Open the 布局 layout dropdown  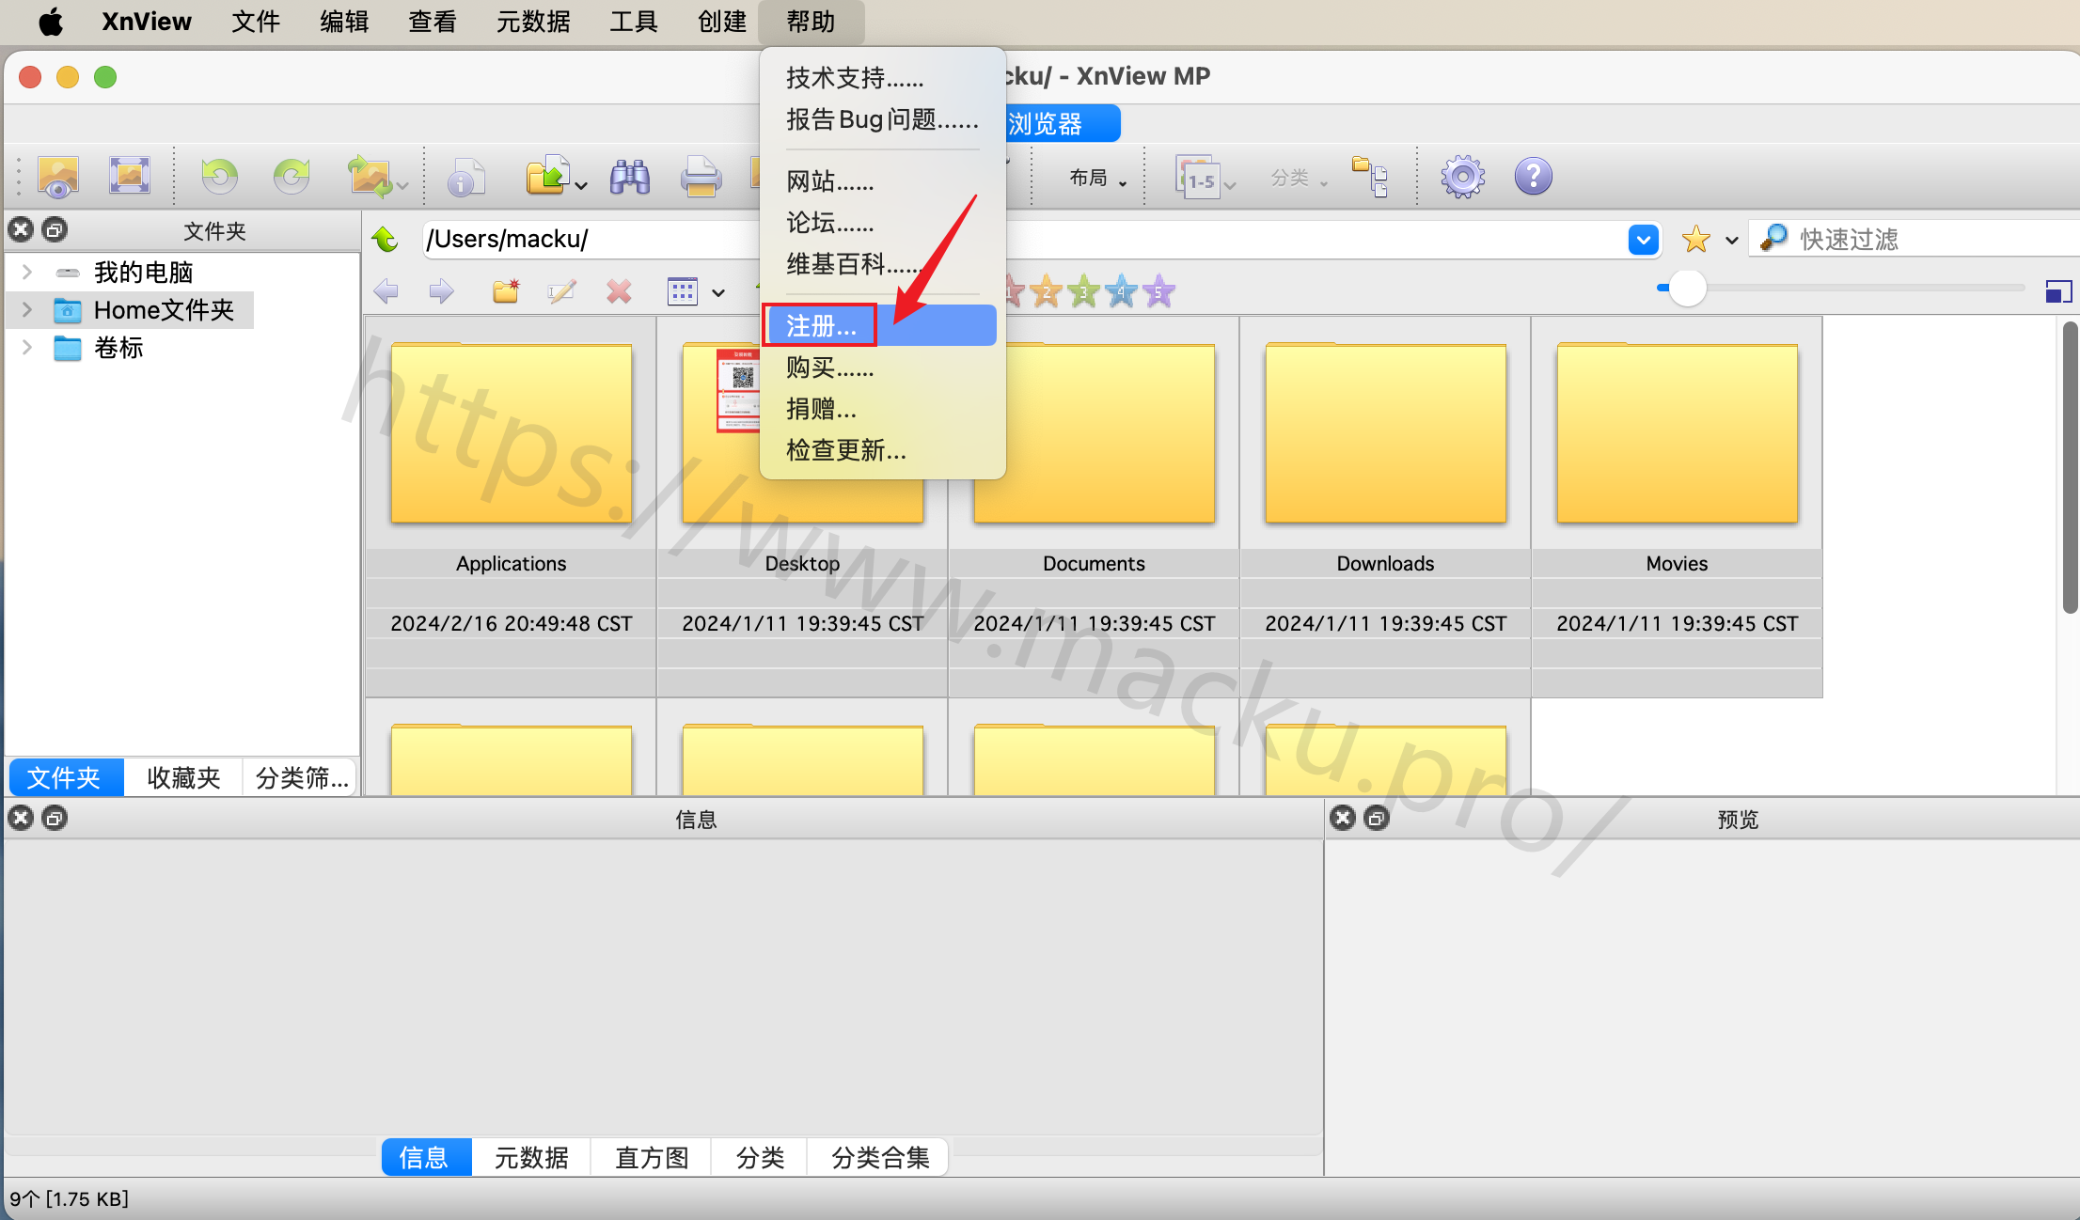(x=1097, y=178)
